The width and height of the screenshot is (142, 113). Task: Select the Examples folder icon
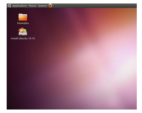coord(23,17)
